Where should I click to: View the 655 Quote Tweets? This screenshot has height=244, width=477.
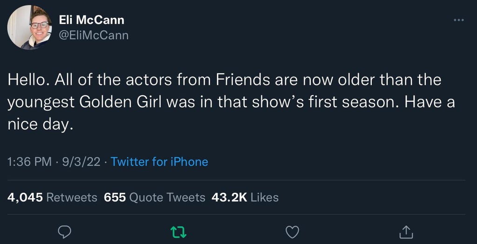[x=155, y=197]
